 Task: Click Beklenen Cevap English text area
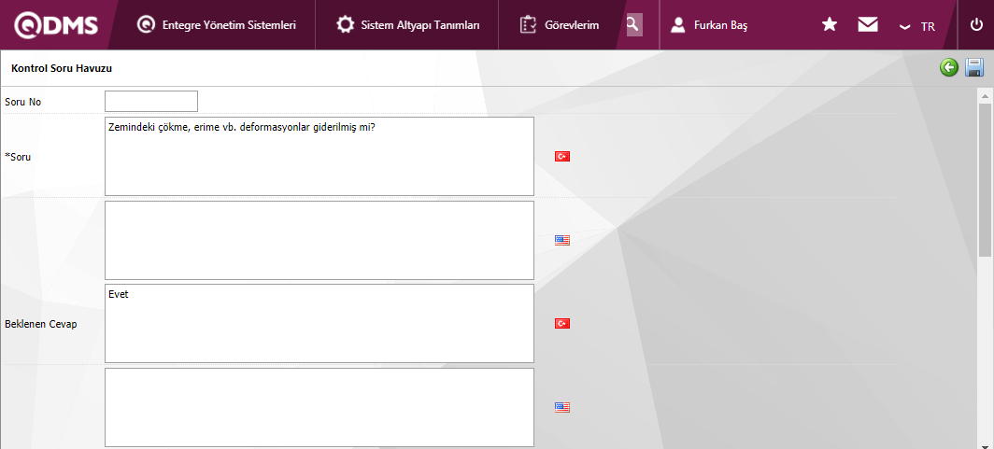coord(319,407)
